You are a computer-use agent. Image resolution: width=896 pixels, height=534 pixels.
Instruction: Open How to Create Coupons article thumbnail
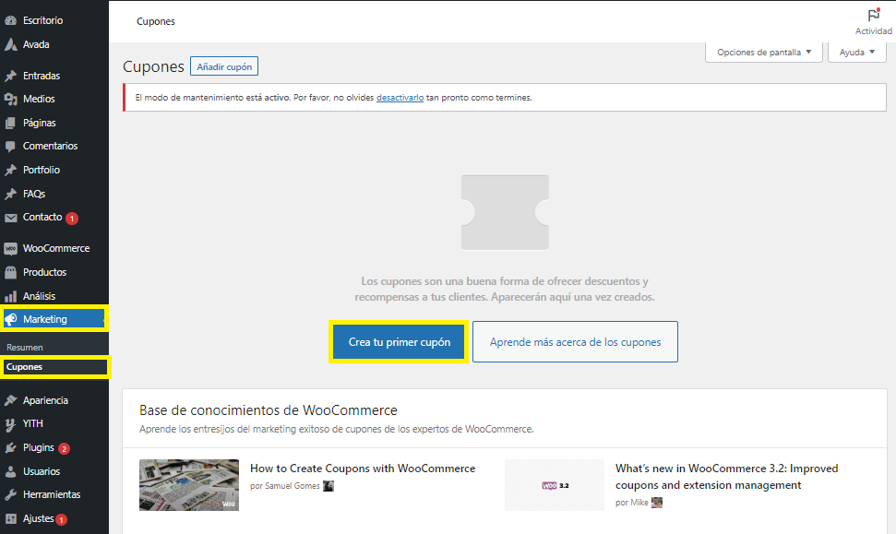(189, 485)
